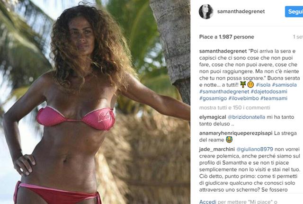303x204 pixels.
Task: Open the @giuliano8979 mention
Action: click(x=255, y=149)
